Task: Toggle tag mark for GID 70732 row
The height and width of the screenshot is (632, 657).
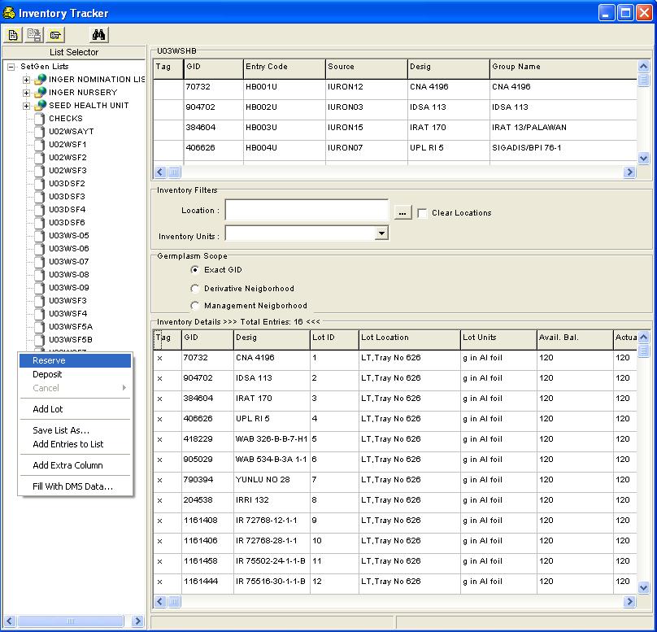Action: [159, 358]
